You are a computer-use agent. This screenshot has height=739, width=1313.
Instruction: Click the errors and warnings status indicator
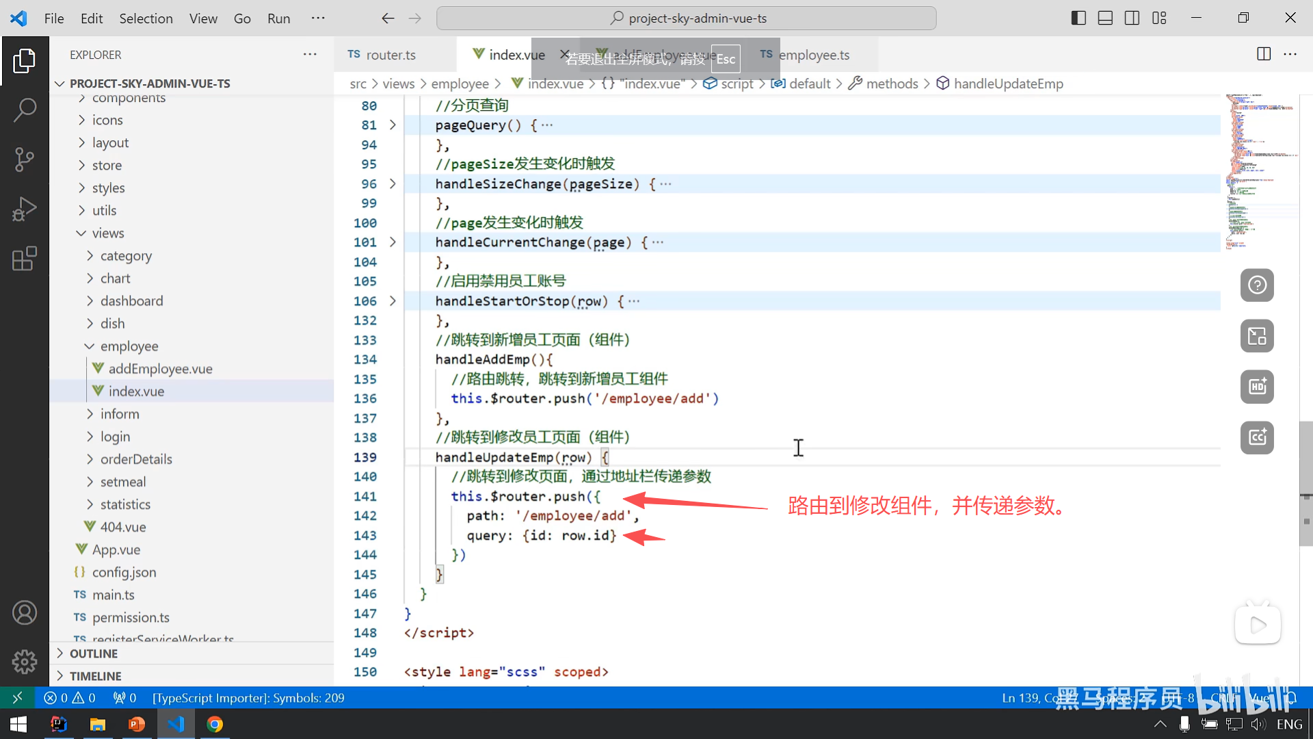[x=70, y=698]
